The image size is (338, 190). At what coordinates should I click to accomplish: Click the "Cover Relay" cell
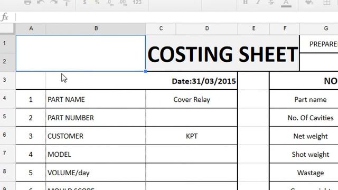tap(192, 99)
